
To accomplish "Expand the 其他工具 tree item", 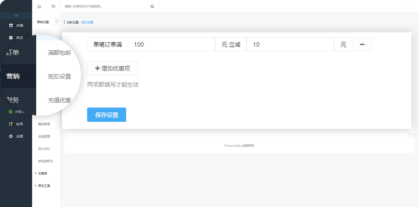I will point(43,186).
